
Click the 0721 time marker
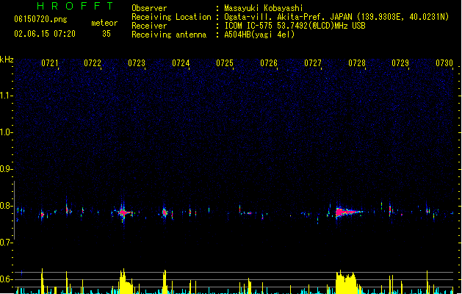coord(49,63)
